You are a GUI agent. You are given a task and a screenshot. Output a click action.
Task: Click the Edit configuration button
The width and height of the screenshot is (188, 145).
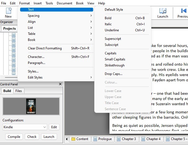click(x=54, y=127)
